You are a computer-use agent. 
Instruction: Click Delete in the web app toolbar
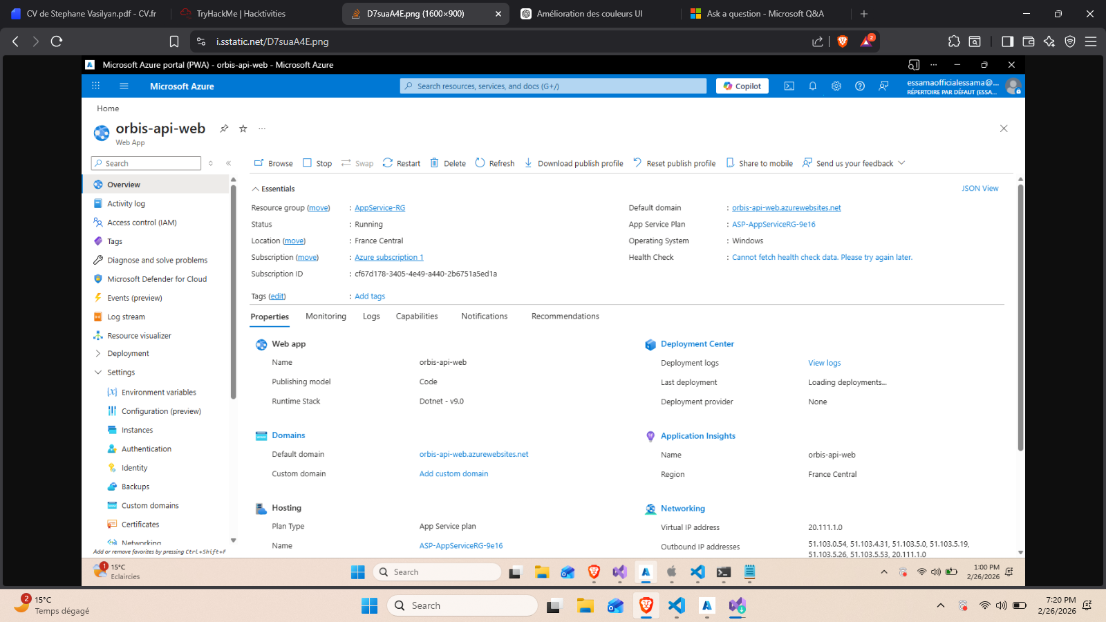[448, 163]
